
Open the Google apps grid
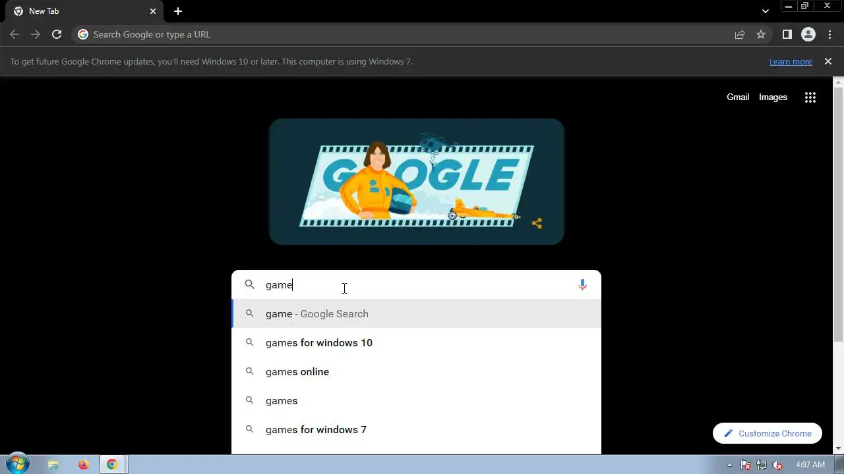tap(810, 97)
